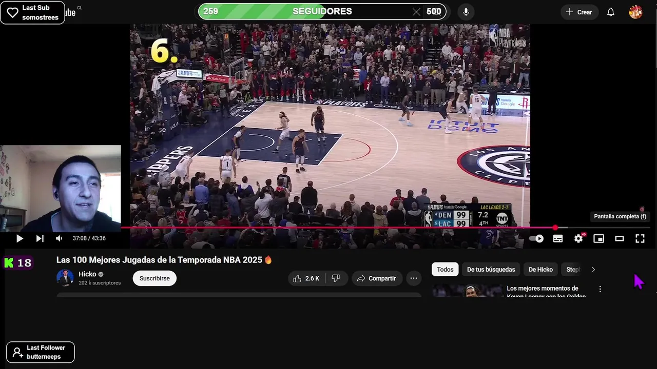657x369 pixels.
Task: Click the Crear button
Action: (x=579, y=12)
